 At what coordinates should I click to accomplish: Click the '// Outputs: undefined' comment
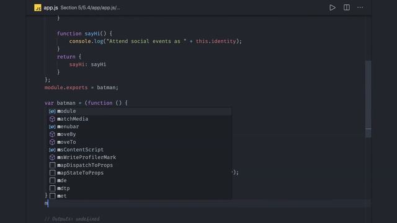(x=72, y=219)
